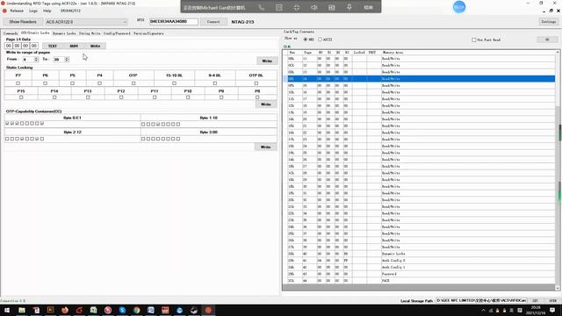The image size is (562, 316).
Task: Open the notification center icon
Action: point(552,310)
